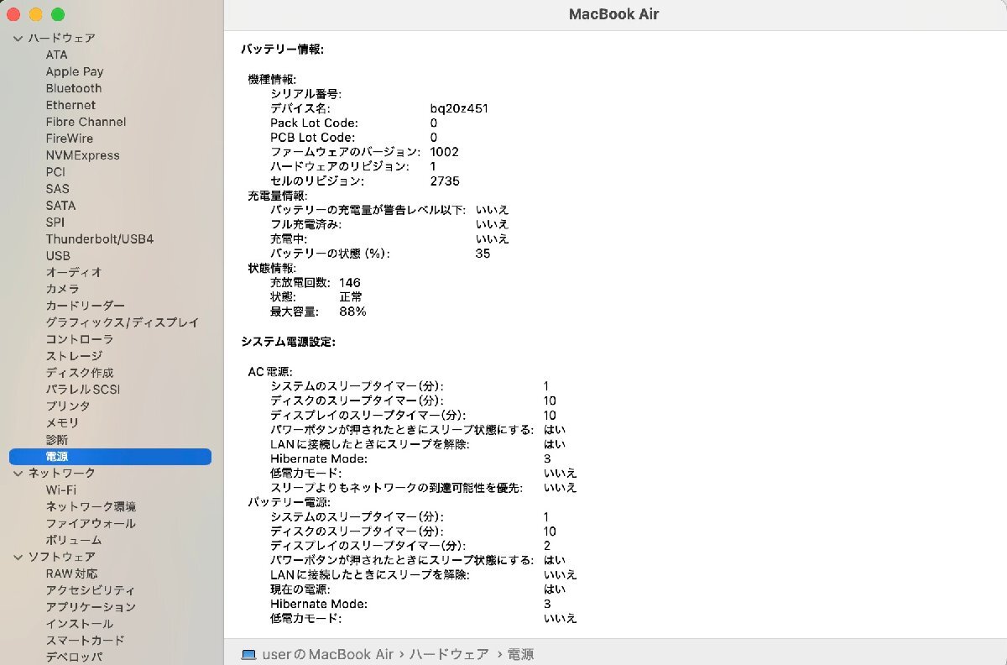Viewport: 1007px width, 665px height.
Task: Select 診断 in the sidebar
Action: click(x=57, y=440)
